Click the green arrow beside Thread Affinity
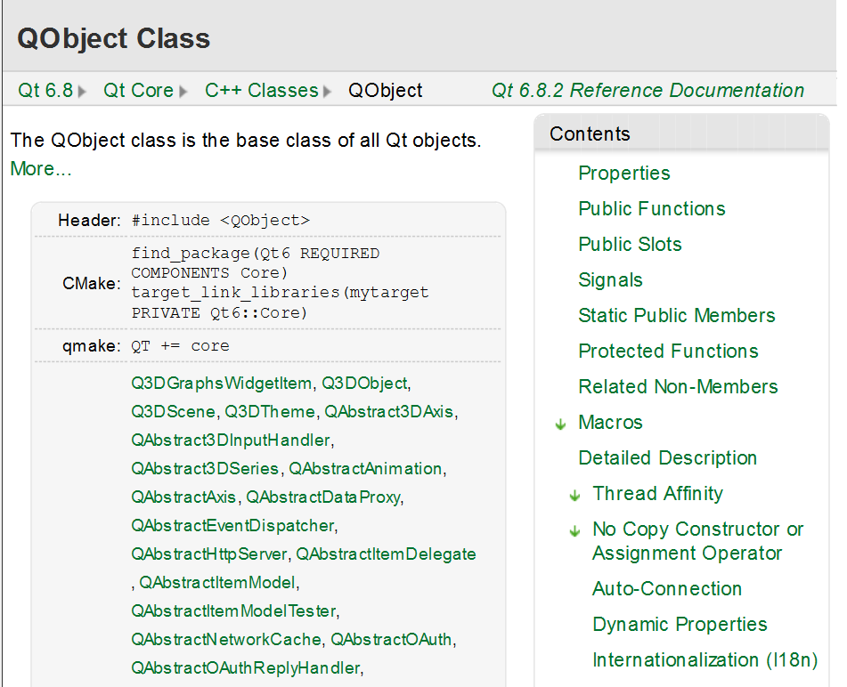 (574, 496)
